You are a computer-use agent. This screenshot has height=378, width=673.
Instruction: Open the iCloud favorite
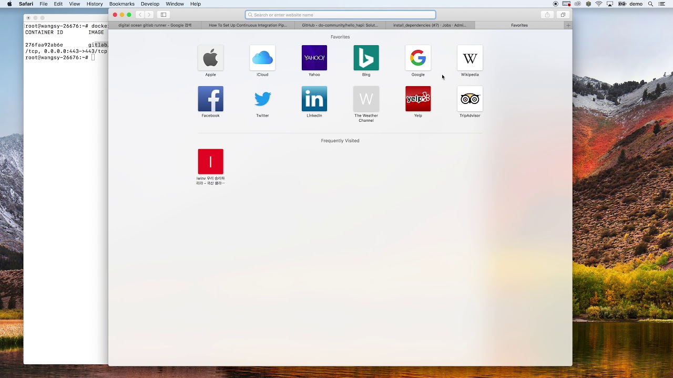pyautogui.click(x=262, y=58)
